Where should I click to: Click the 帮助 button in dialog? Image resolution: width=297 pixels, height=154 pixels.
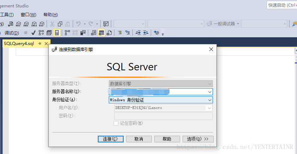[167, 139]
